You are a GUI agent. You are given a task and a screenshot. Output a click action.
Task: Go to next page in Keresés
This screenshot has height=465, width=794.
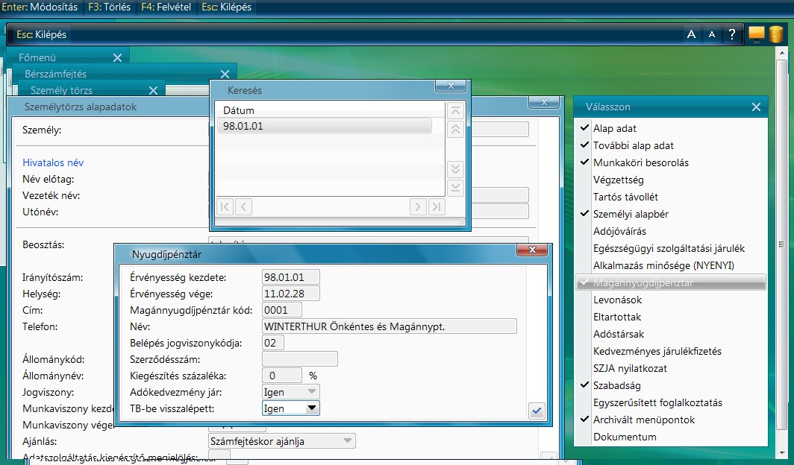(x=418, y=206)
